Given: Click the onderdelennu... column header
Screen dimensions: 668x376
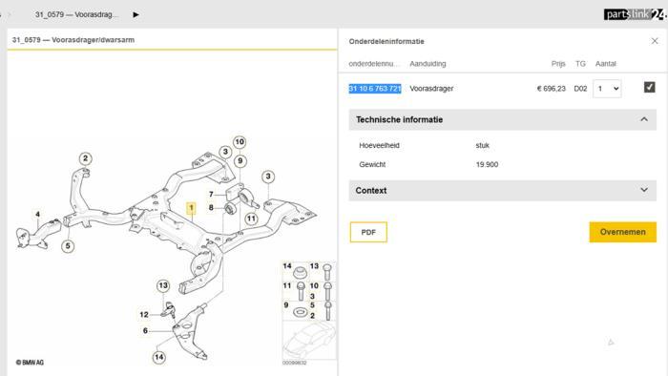Looking at the screenshot, I should [374, 63].
